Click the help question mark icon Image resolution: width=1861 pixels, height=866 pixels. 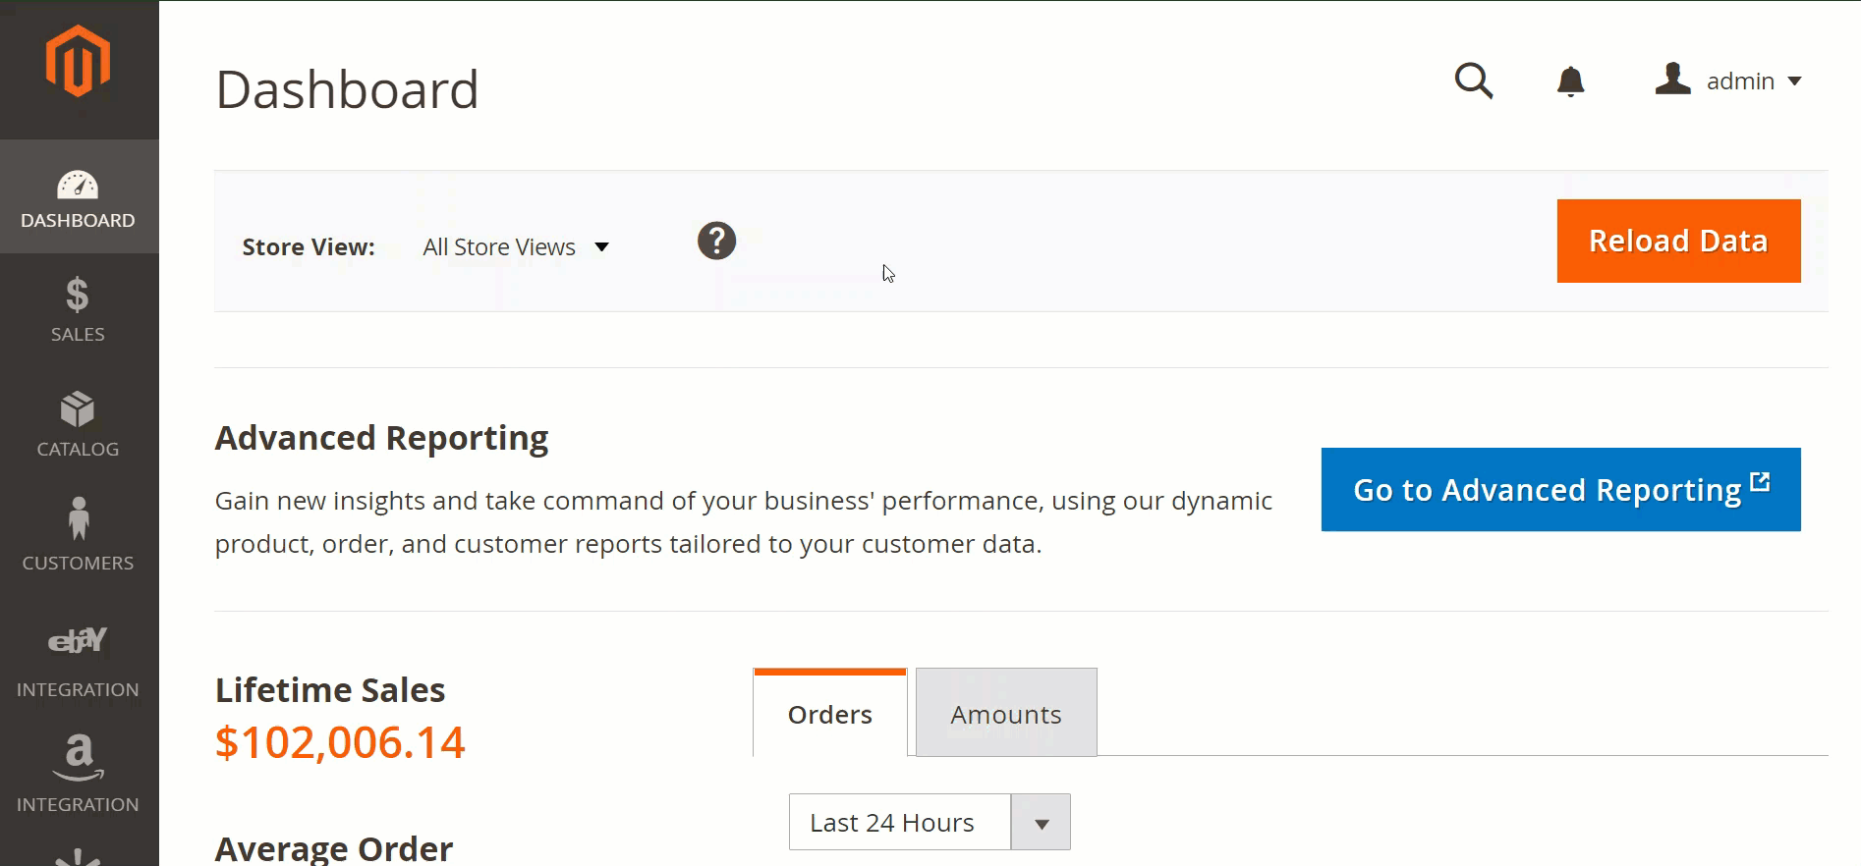tap(716, 241)
